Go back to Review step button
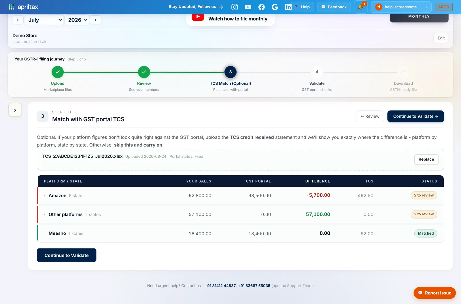The width and height of the screenshot is (461, 304). click(370, 116)
